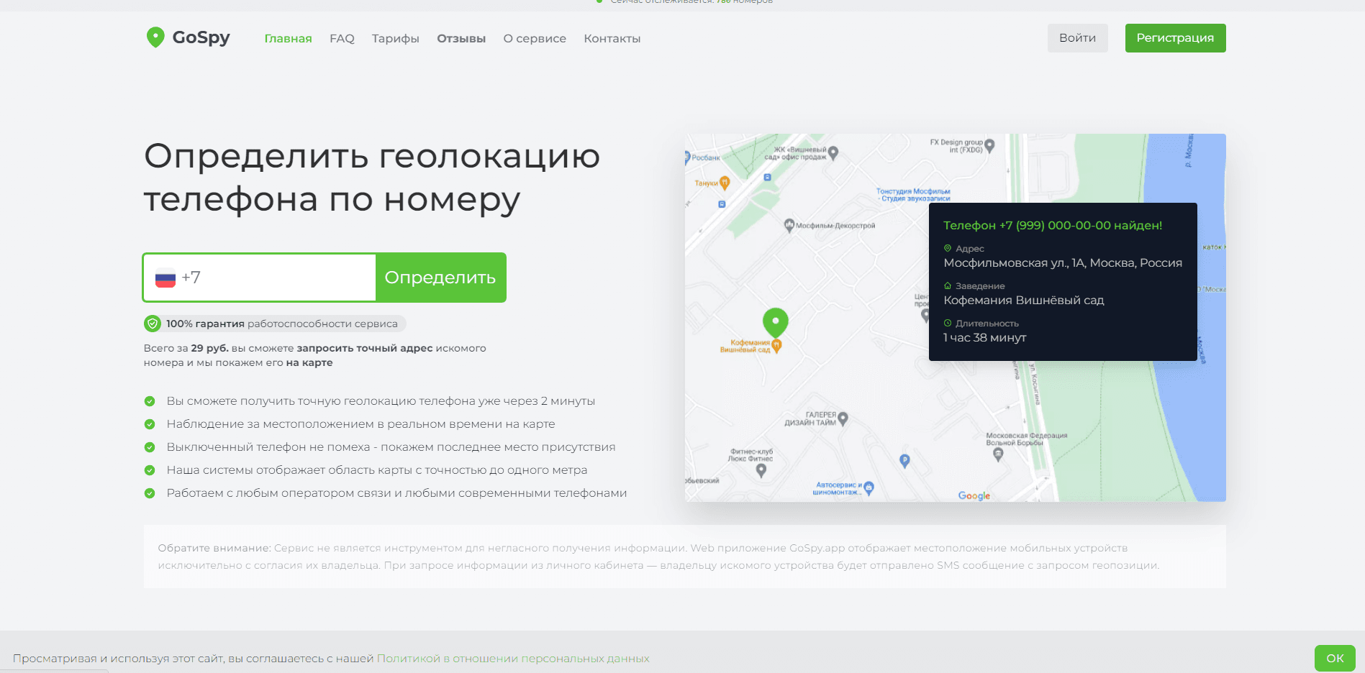Go to the Тарифы section
This screenshot has width=1365, height=673.
tap(395, 39)
